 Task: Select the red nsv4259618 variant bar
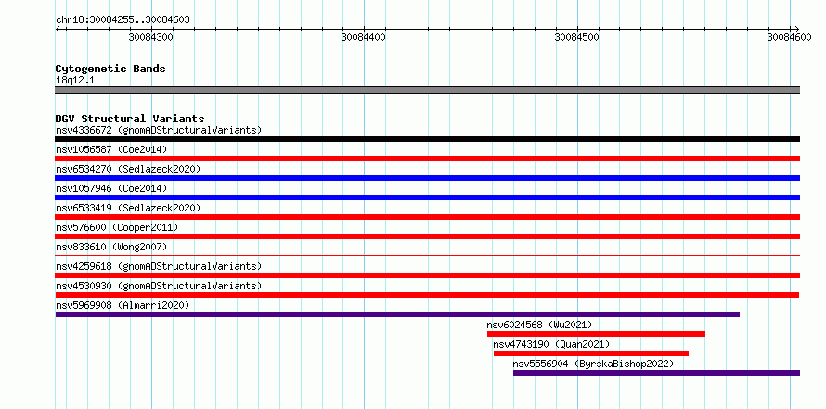(427, 275)
